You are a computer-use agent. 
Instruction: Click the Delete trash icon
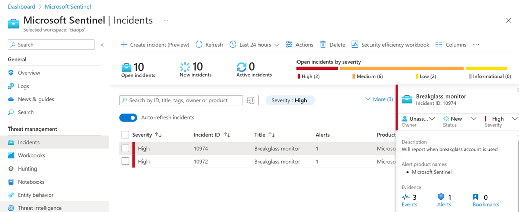[x=323, y=45]
